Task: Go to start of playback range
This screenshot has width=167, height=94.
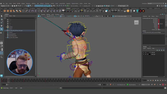Action: click(148, 80)
